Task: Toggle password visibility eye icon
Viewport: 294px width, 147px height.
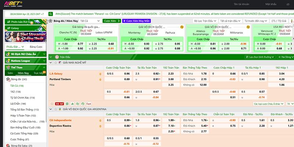Action: click(x=288, y=4)
